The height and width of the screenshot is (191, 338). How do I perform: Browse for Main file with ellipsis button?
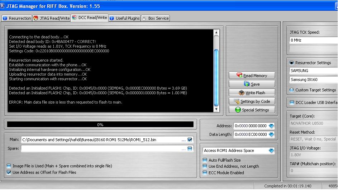tap(184, 140)
